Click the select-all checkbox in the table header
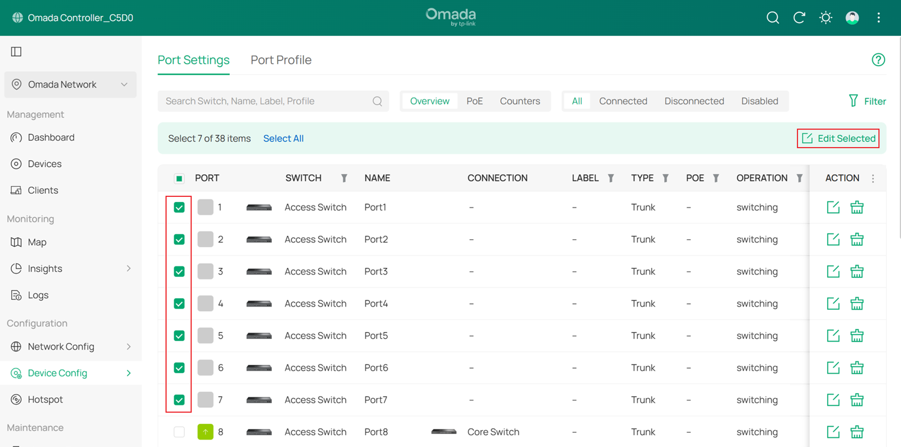 (179, 178)
